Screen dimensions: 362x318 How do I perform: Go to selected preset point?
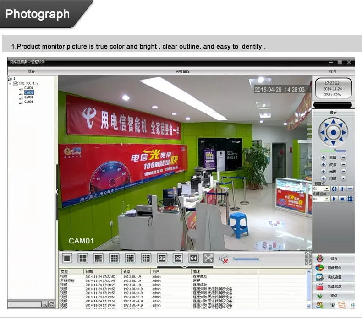(335, 189)
